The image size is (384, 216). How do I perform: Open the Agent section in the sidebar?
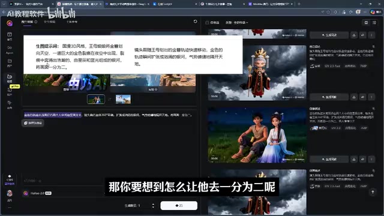pyautogui.click(x=10, y=49)
